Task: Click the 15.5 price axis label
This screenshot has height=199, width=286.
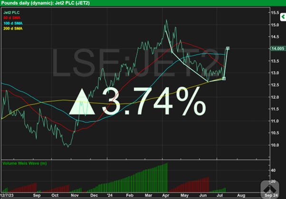Action: [x=275, y=12]
